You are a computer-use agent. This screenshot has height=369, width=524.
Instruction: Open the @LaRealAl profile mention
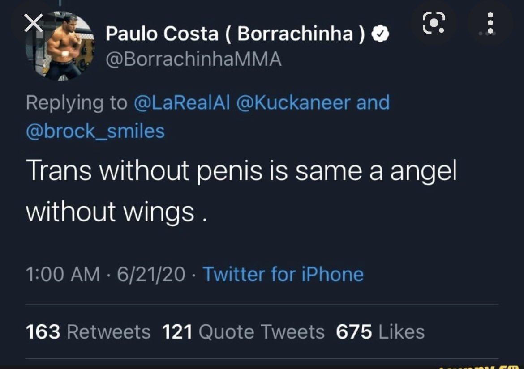[x=181, y=102]
